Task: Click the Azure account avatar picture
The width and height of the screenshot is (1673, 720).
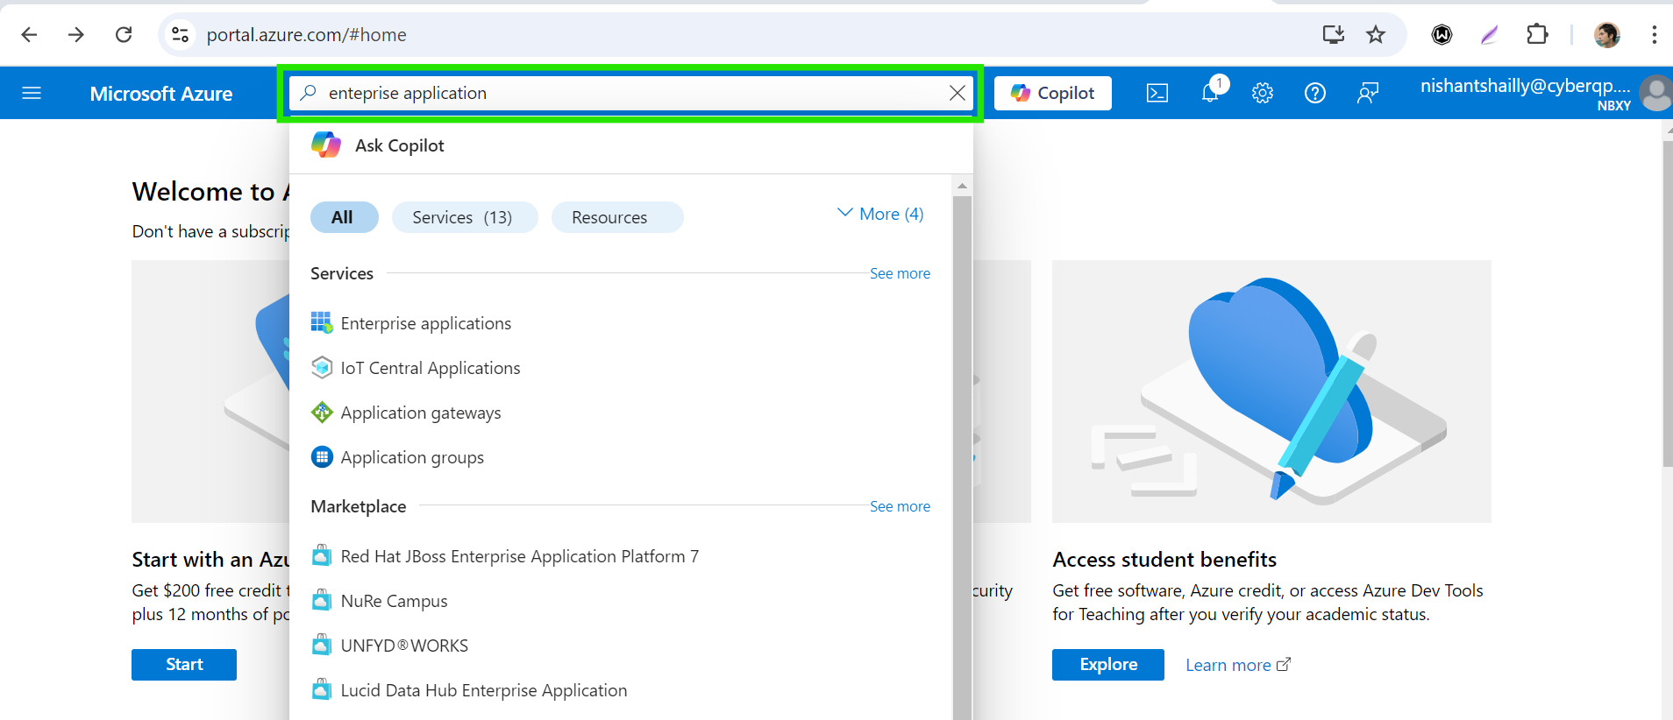Action: point(1656,94)
